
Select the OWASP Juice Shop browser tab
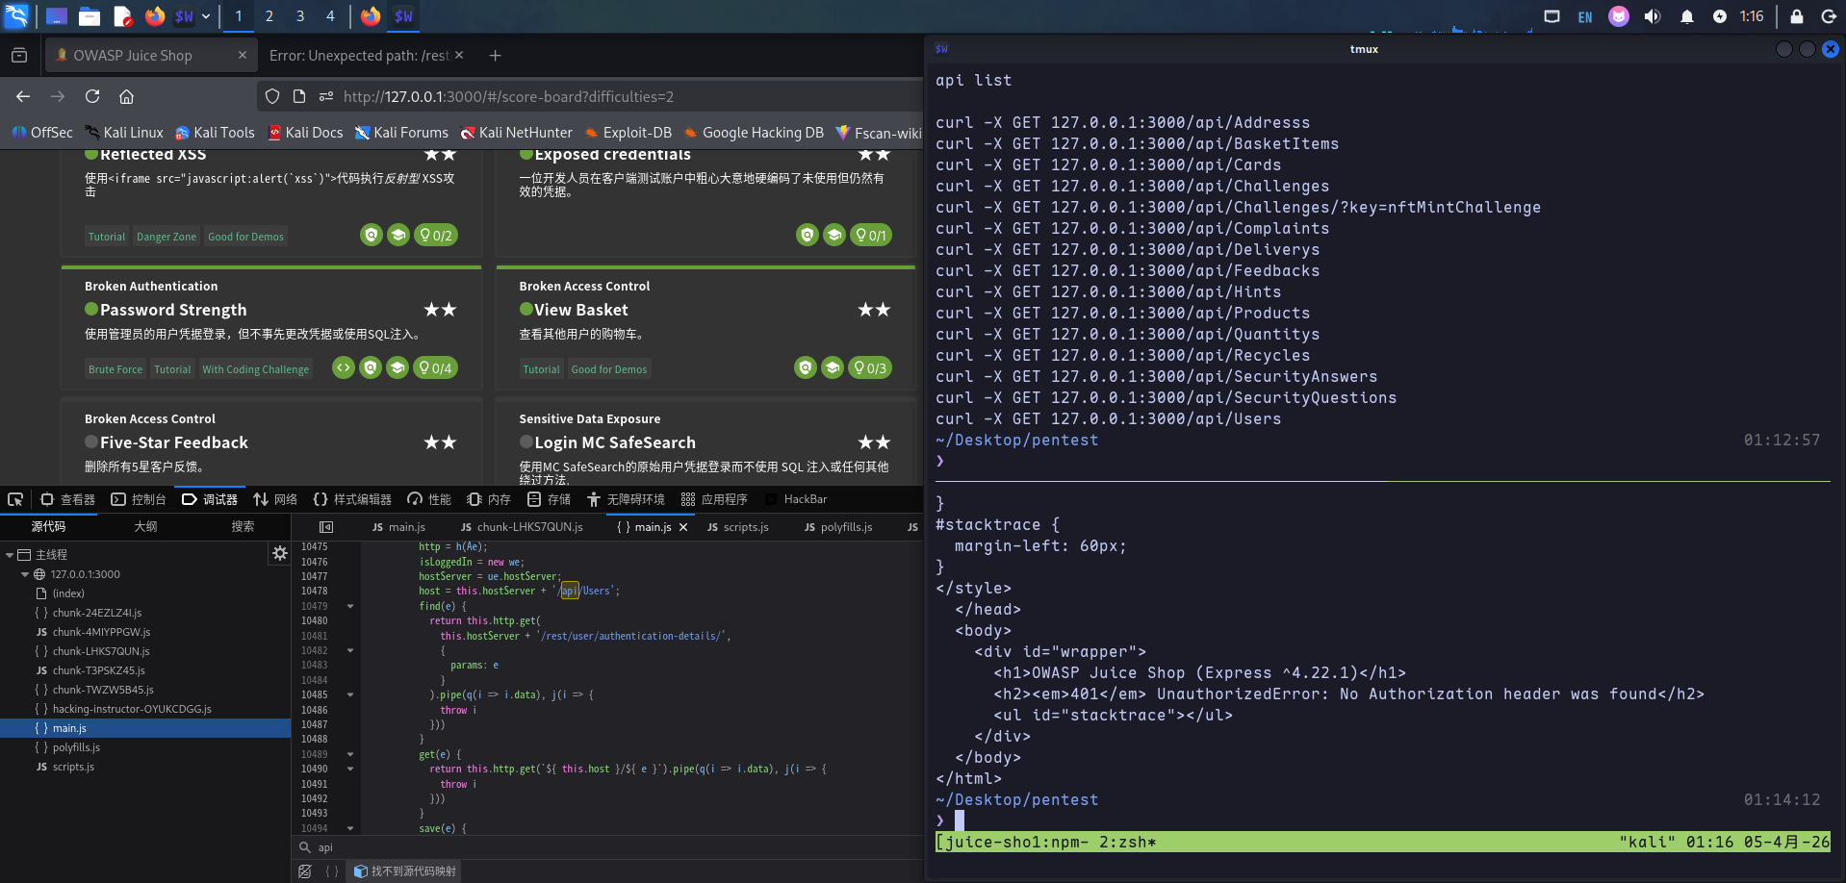[151, 56]
